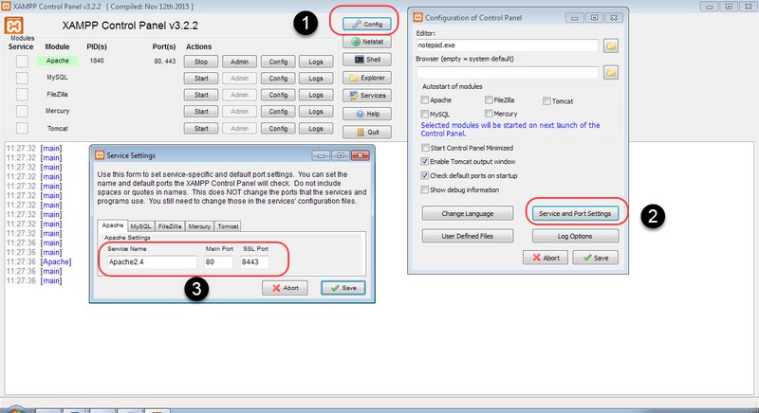Open Tomcat row Config button

[x=278, y=129]
